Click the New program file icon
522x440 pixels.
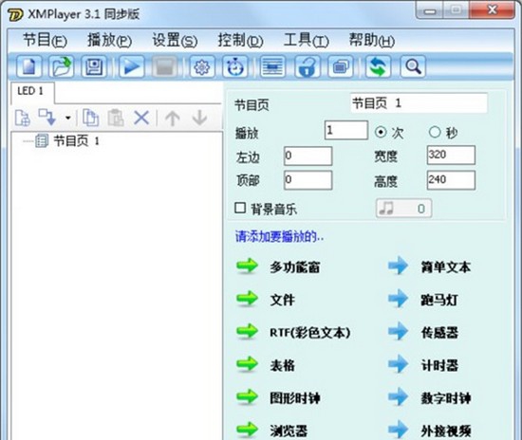[x=29, y=66]
